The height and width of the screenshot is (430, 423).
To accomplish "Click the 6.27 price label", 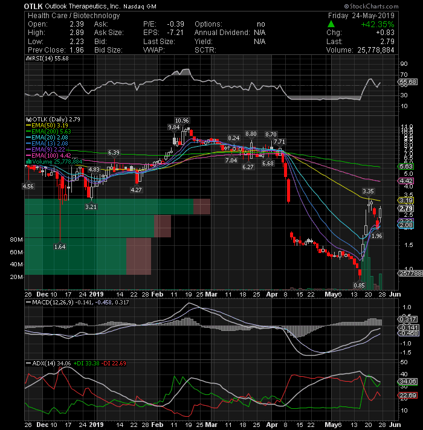I will pyautogui.click(x=248, y=167).
